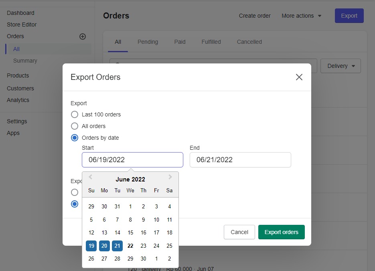
Task: Click the June 2022 month heading
Action: pyautogui.click(x=130, y=179)
